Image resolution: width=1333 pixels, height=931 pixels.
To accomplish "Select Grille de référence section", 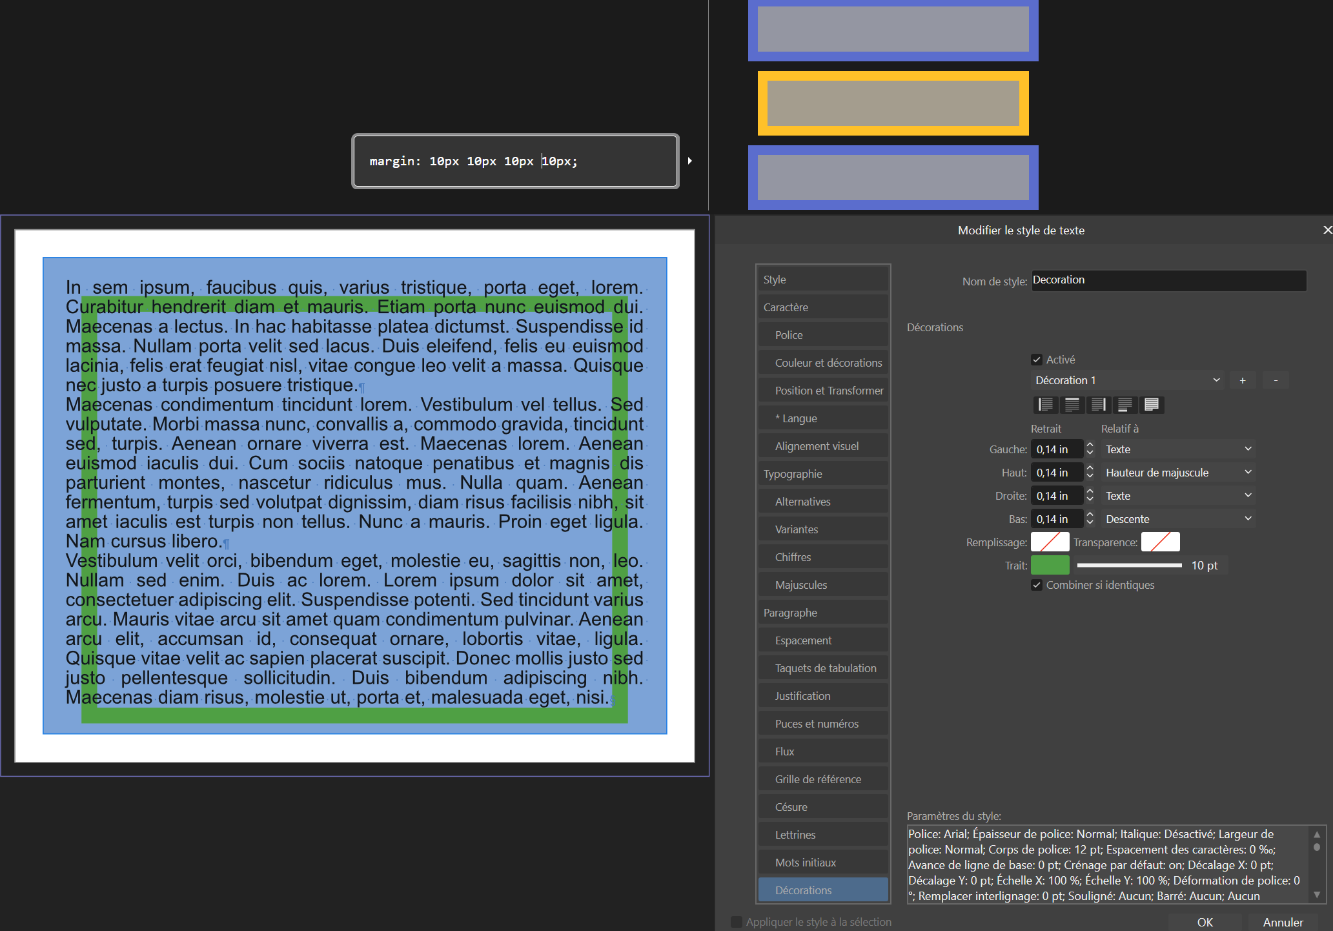I will coord(823,779).
